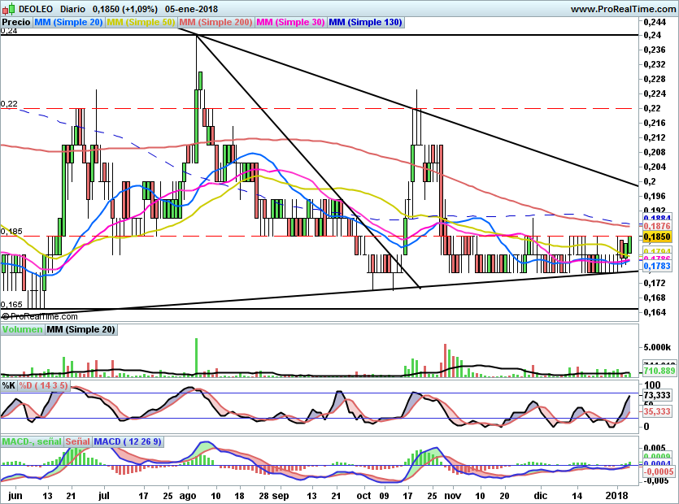The height and width of the screenshot is (504, 679).
Task: Select the MM (Simple 20) label
Action: pos(69,23)
